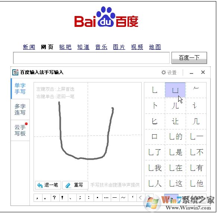Screen dimensions: 217x213
Task: Open the 云手写板 tab
Action: pos(20,130)
